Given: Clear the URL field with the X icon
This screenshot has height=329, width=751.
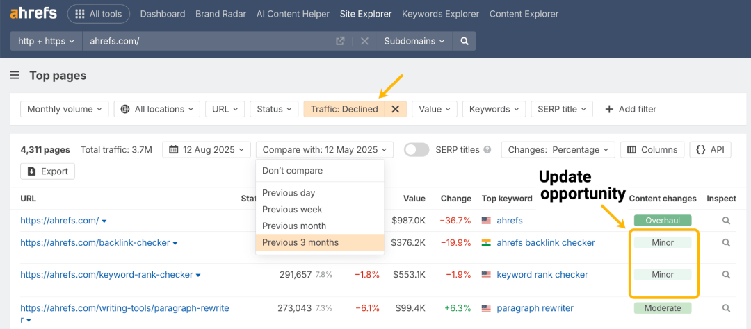Looking at the screenshot, I should coord(364,41).
